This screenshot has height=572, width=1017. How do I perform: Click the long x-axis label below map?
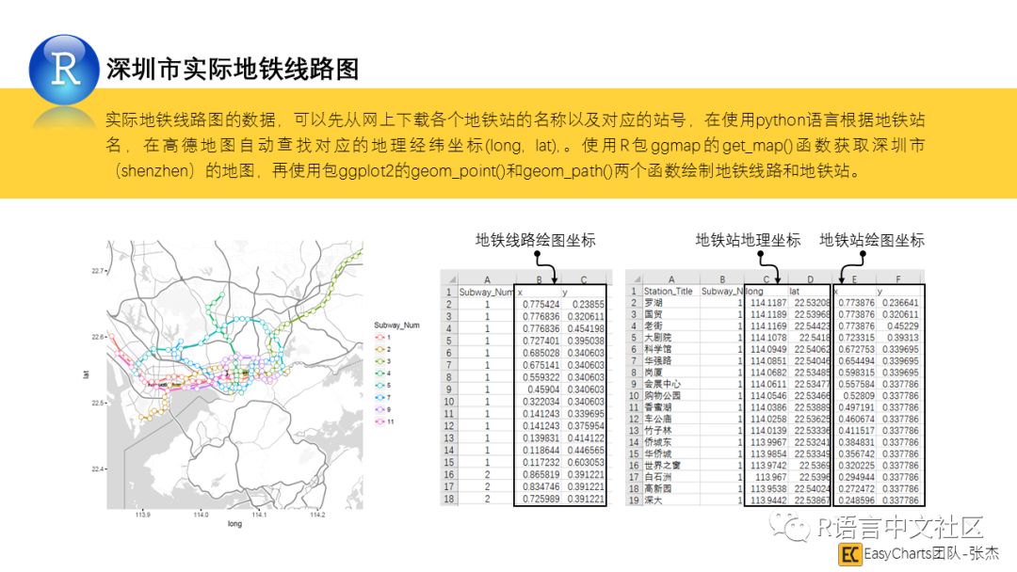pos(234,523)
